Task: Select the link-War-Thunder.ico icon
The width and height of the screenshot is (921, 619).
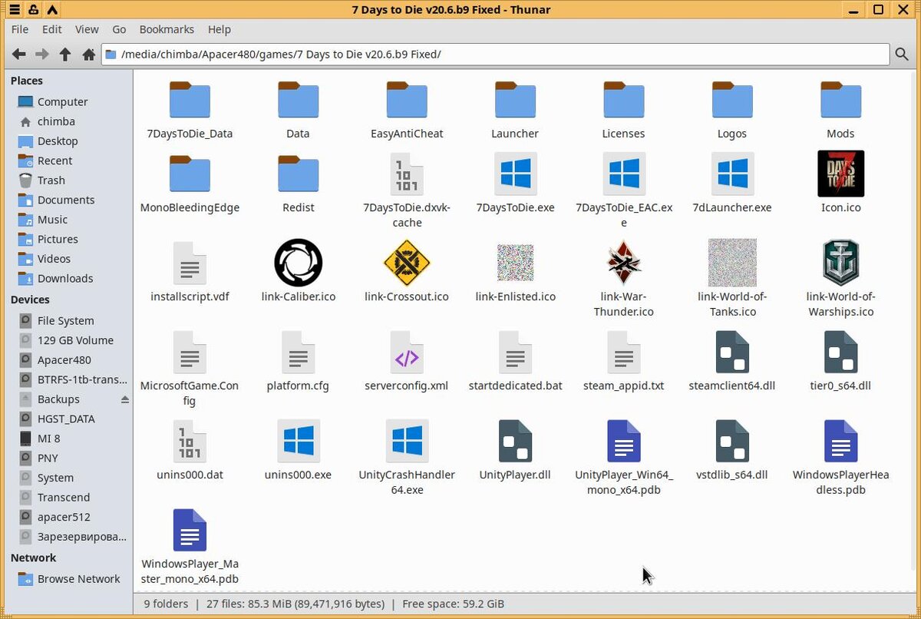Action: [623, 263]
